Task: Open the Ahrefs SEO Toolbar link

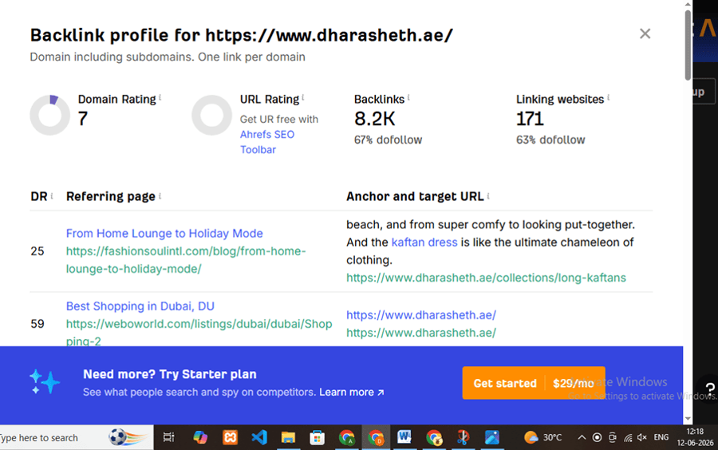Action: tap(267, 142)
